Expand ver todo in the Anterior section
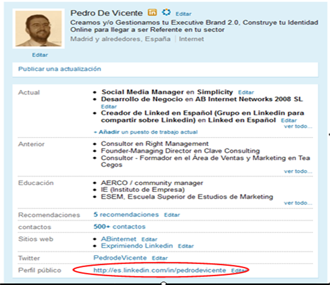This screenshot has width=330, height=285. (298, 171)
